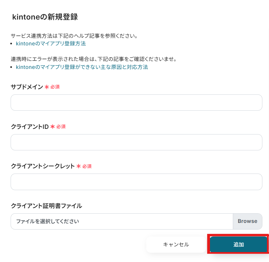
Task: Select the クライアントシークレット input box
Action: pos(136,182)
